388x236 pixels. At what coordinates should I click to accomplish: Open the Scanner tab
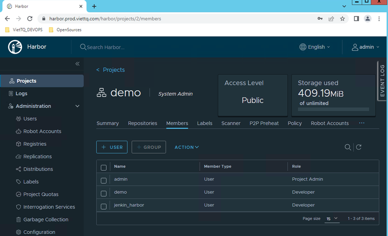(x=231, y=123)
